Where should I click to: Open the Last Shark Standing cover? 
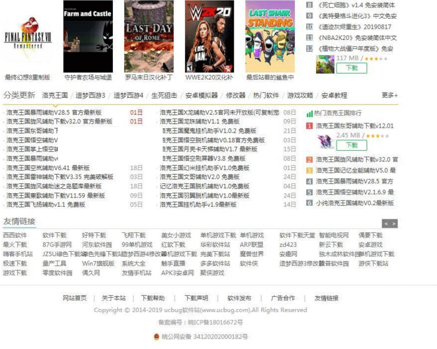click(270, 36)
